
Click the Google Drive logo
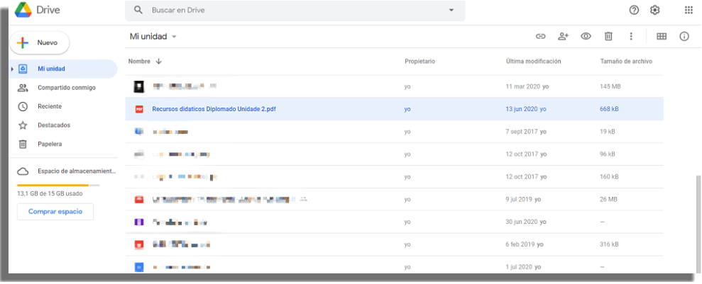tap(23, 10)
